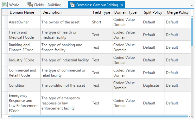Click the scroll left arrow
Screen dimensions: 195x119
[x=9, y=116]
